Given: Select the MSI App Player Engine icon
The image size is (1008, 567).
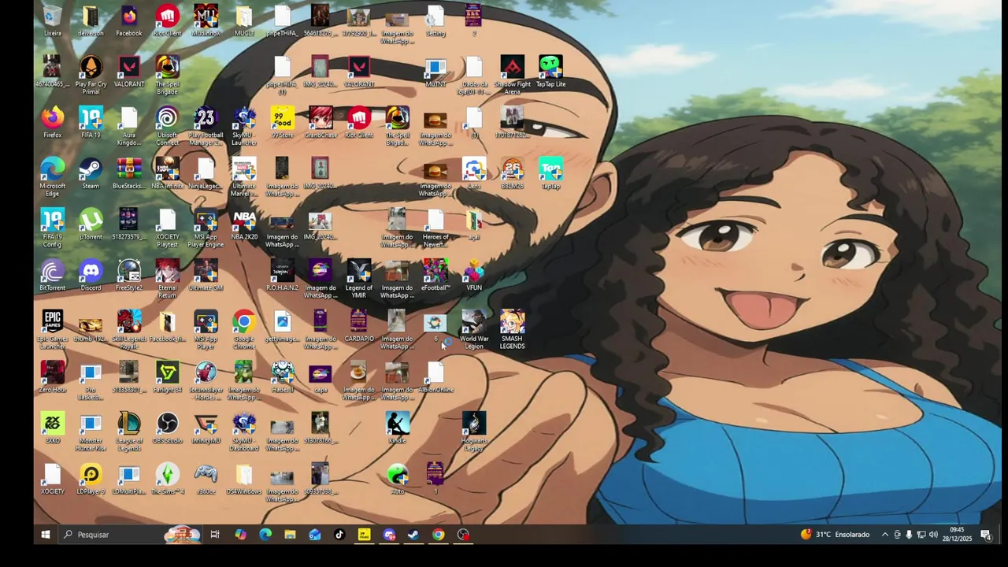Looking at the screenshot, I should (206, 228).
